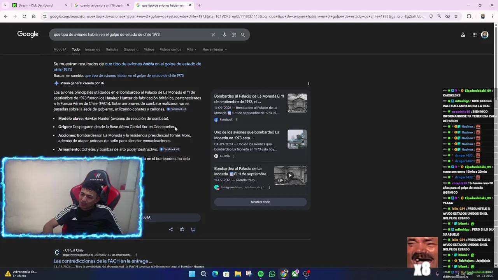Viewport: 498px width, 280px height.
Task: Open 'Uno de los aviones que bombardeó' article
Action: 247,135
